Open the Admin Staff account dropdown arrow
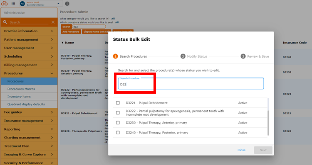Image resolution: width=312 pixels, height=165 pixels. (x=58, y=4)
